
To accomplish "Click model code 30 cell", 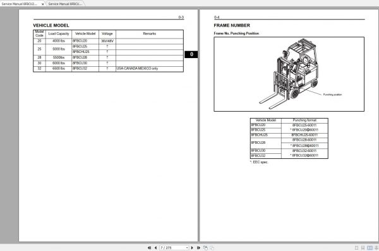I will (x=39, y=63).
